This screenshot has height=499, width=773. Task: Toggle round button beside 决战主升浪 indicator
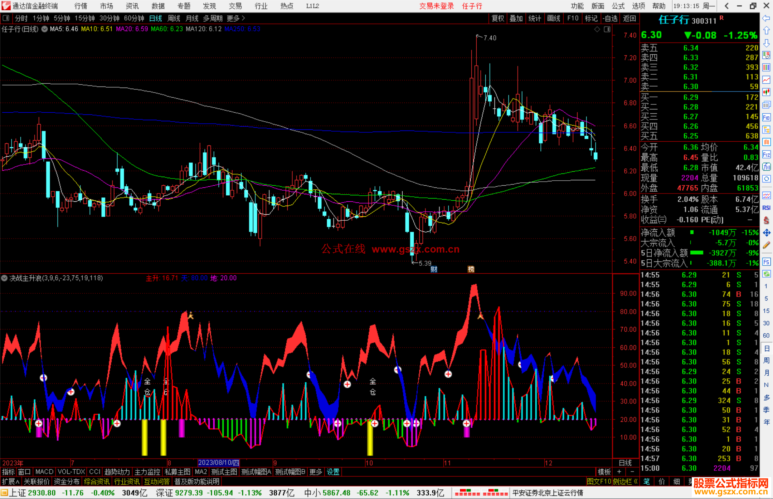5,278
